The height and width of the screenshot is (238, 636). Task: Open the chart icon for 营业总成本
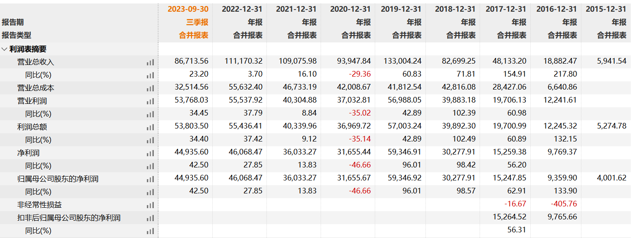click(x=150, y=88)
